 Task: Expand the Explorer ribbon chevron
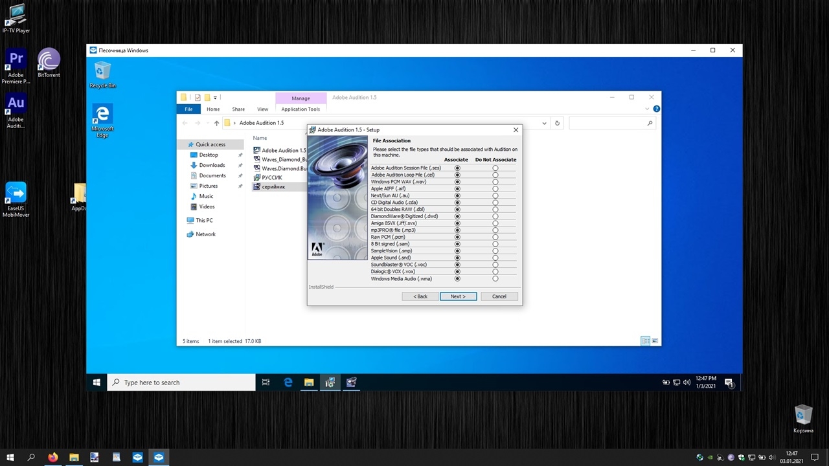click(647, 109)
